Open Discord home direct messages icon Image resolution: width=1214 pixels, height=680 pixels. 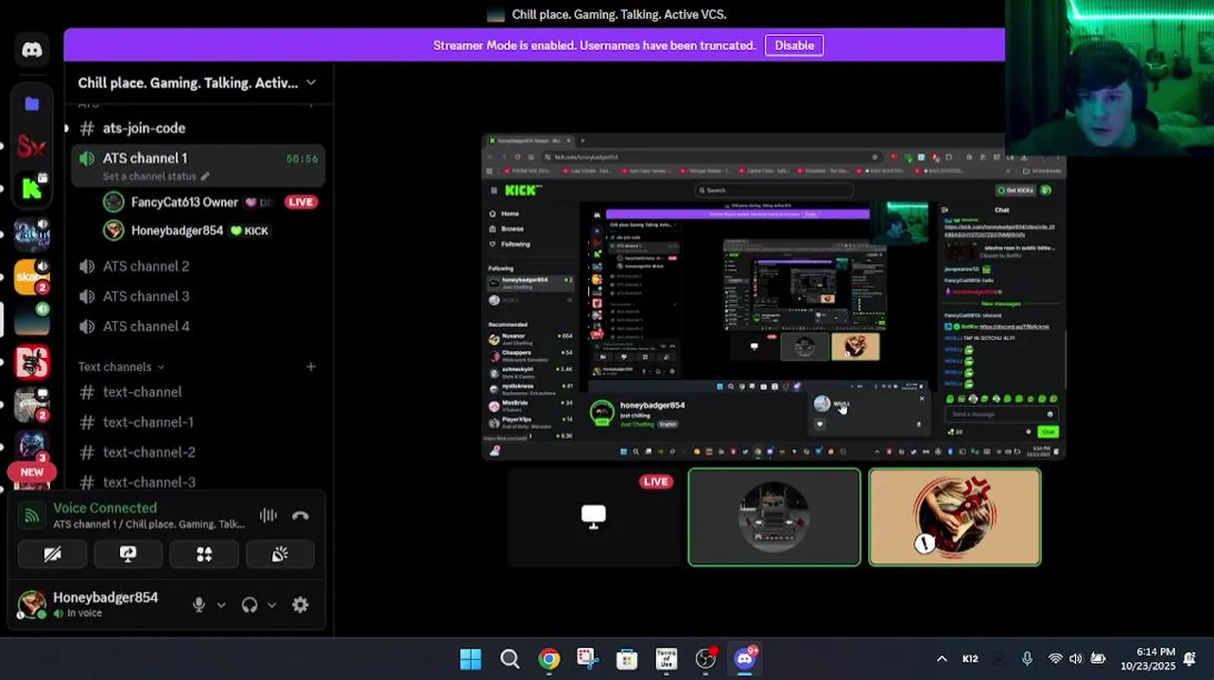[x=32, y=50]
